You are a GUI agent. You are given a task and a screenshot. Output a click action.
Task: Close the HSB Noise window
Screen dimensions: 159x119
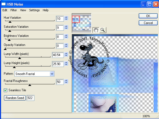[156, 4]
